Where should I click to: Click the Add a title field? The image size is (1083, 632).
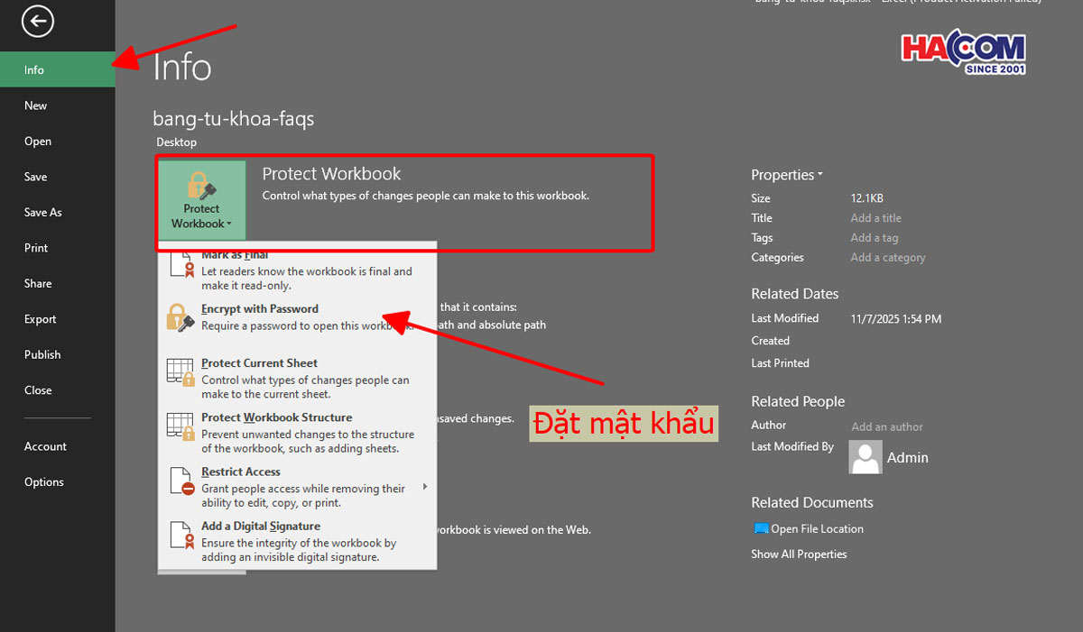(x=875, y=217)
